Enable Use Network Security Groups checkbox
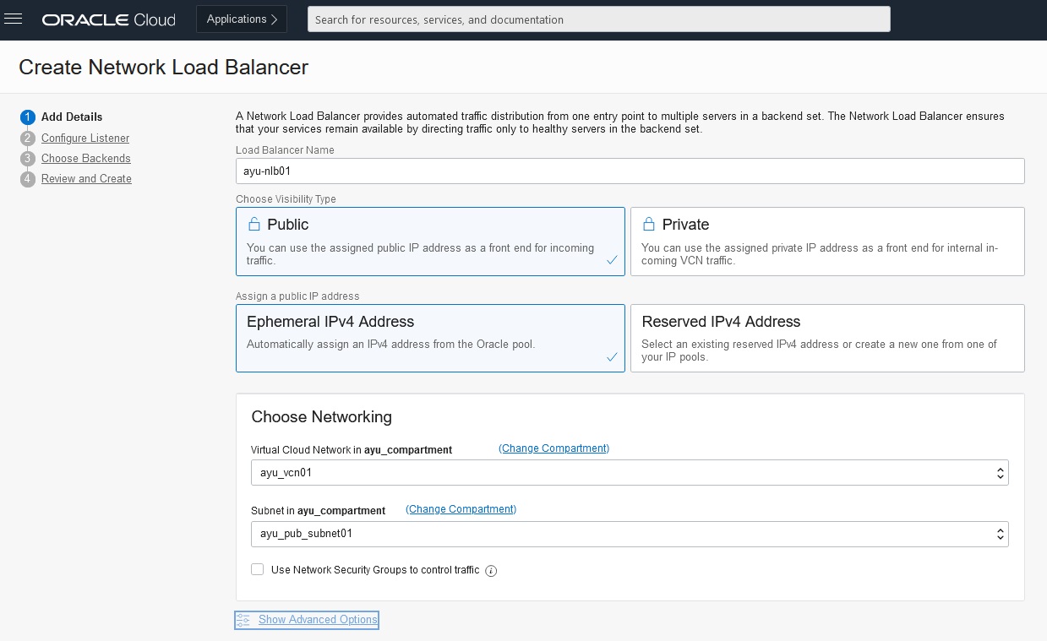 [258, 570]
